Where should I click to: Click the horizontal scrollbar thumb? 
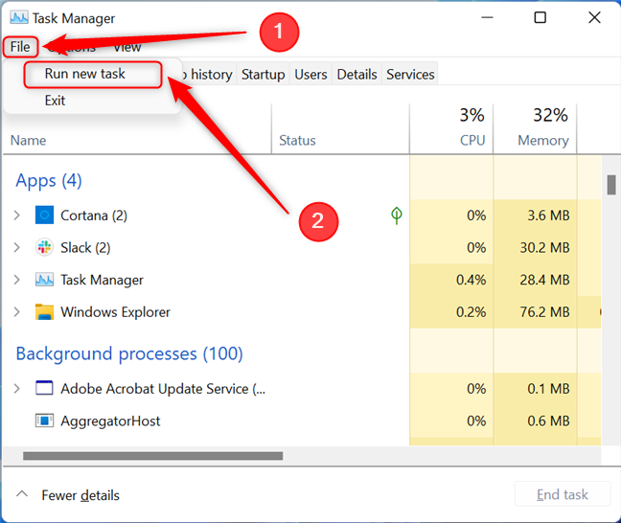[x=153, y=456]
